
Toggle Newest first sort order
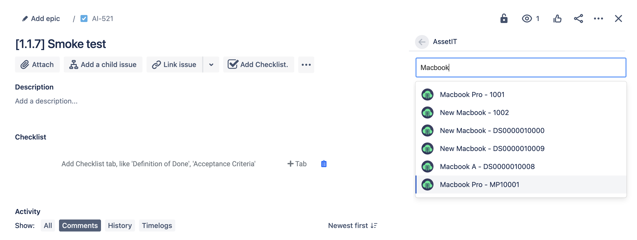pyautogui.click(x=352, y=225)
